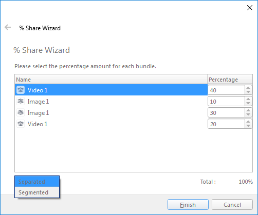The image size is (258, 215).
Task: Lower the 10 percentage using its down arrow
Action: [248, 103]
